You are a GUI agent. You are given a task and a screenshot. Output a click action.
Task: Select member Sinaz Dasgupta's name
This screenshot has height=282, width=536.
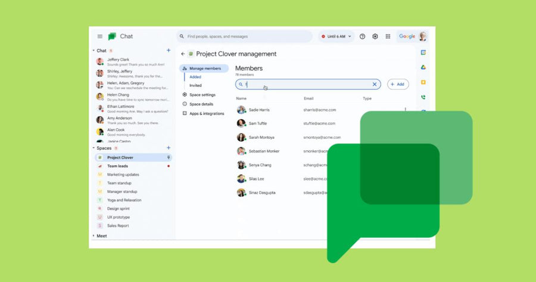(262, 193)
